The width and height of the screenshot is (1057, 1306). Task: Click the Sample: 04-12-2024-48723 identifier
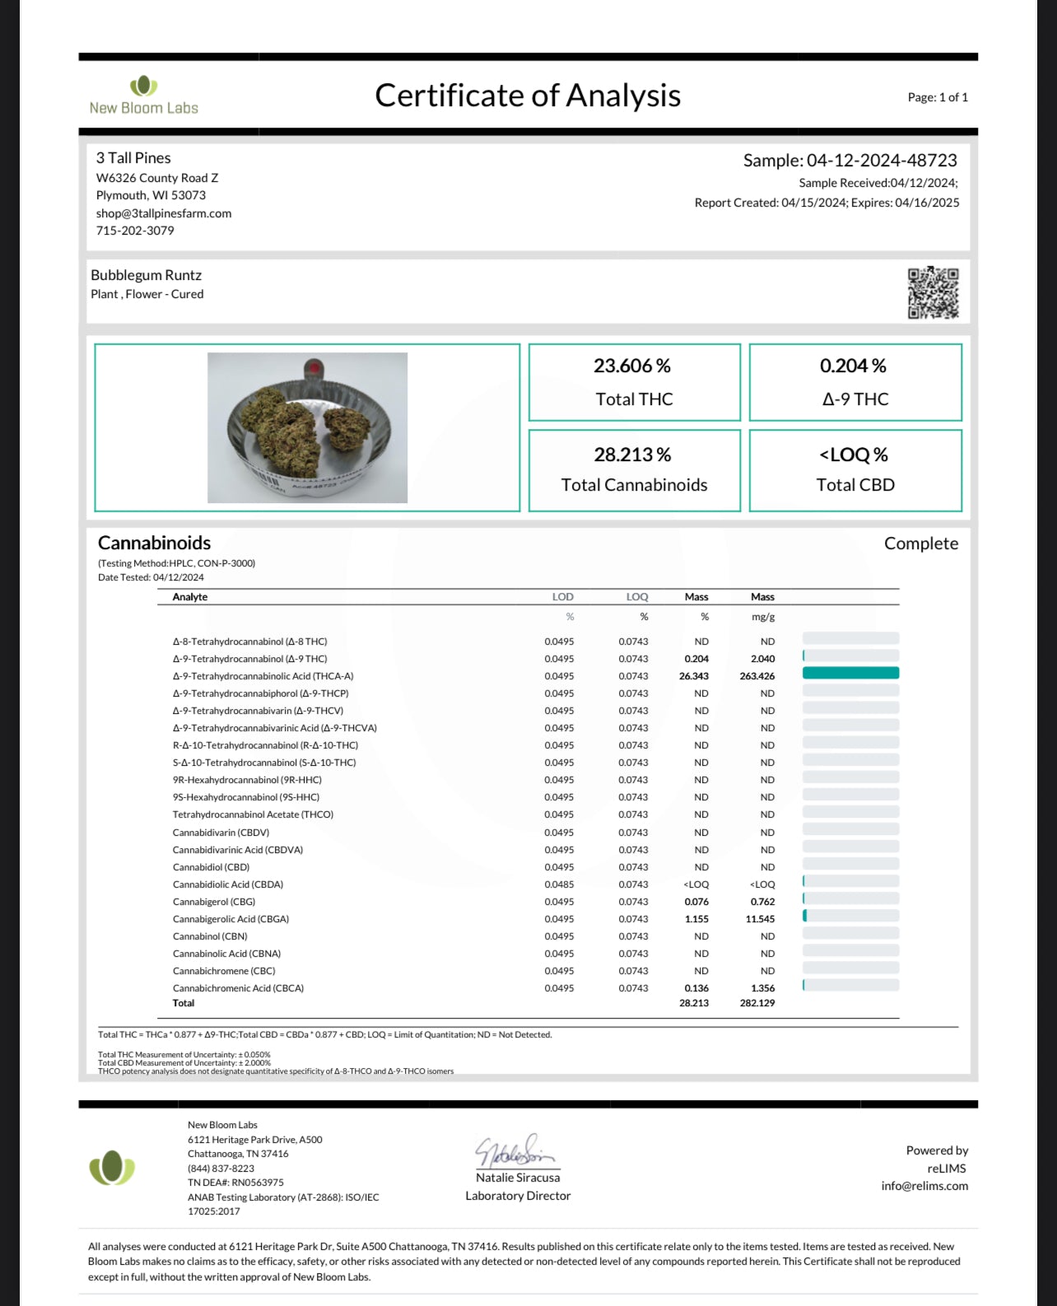coord(850,161)
